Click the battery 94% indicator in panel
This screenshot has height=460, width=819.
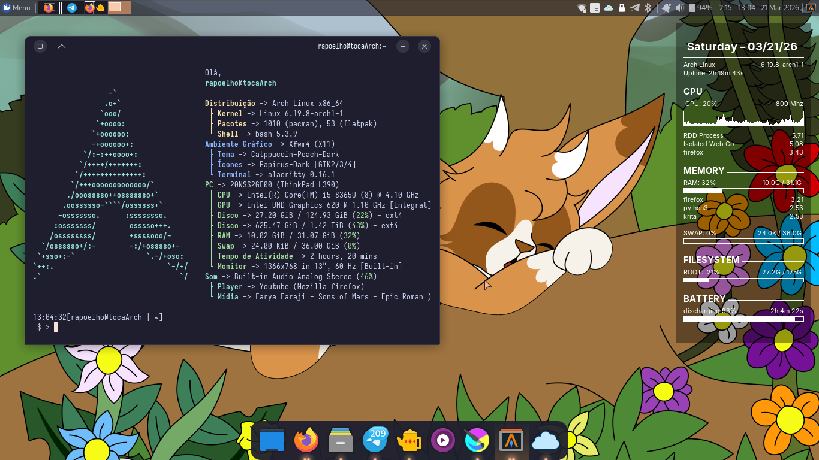710,8
